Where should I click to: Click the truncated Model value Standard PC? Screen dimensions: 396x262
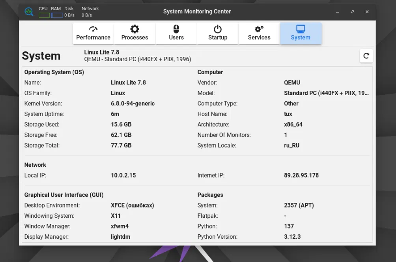[x=326, y=93]
